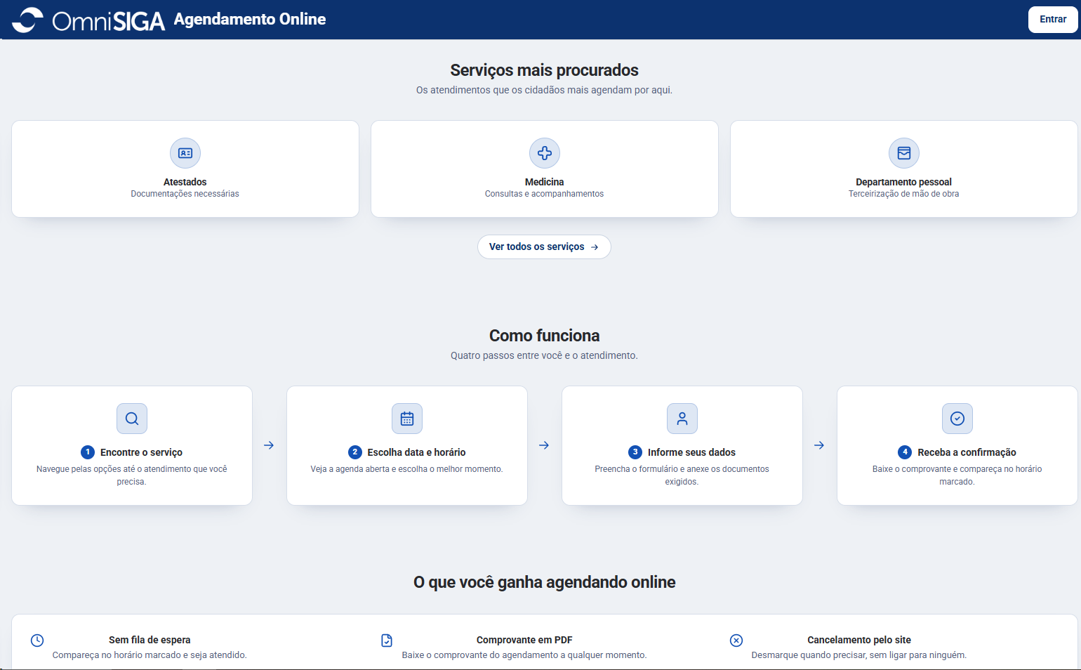Click the step 3 number badge
1081x670 pixels.
[635, 452]
